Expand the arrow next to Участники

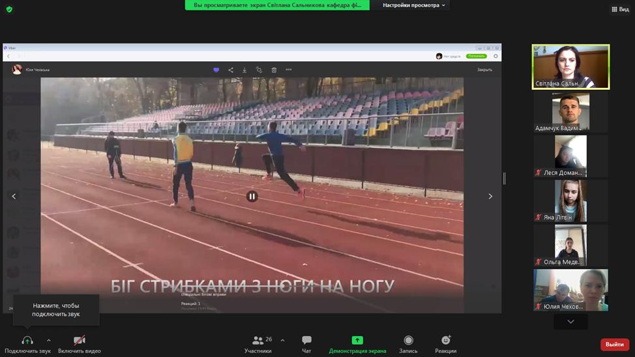point(282,340)
